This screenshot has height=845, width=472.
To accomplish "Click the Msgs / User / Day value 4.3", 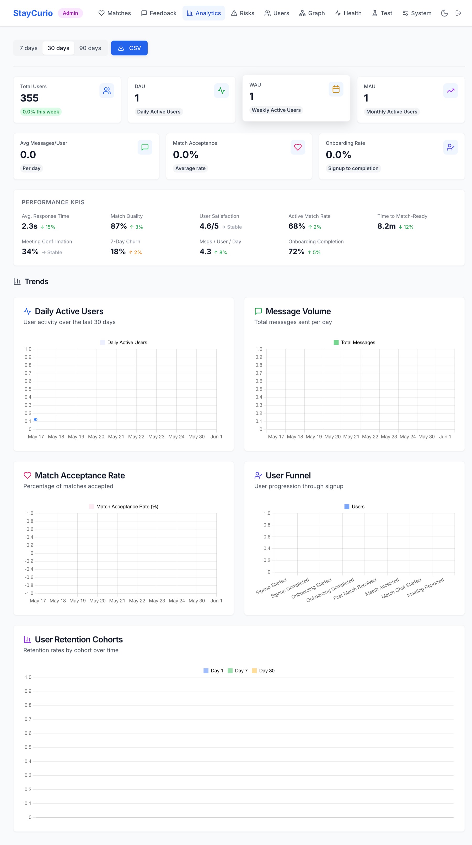I will coord(206,252).
